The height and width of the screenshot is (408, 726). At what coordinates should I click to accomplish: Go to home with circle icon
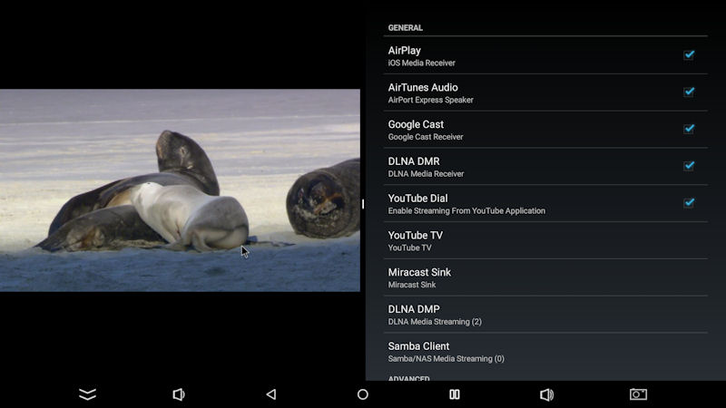click(362, 394)
